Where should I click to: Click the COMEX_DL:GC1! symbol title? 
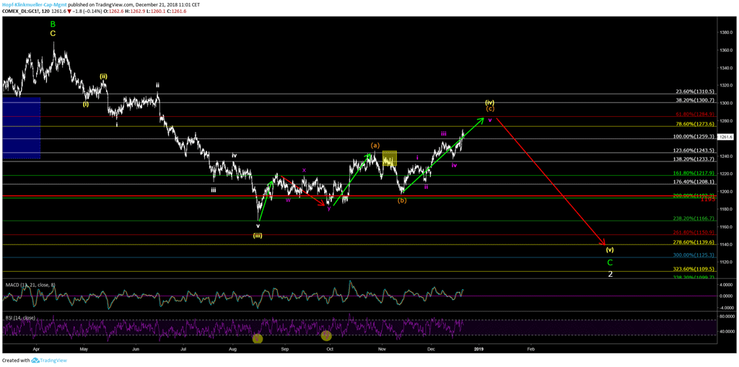point(22,12)
